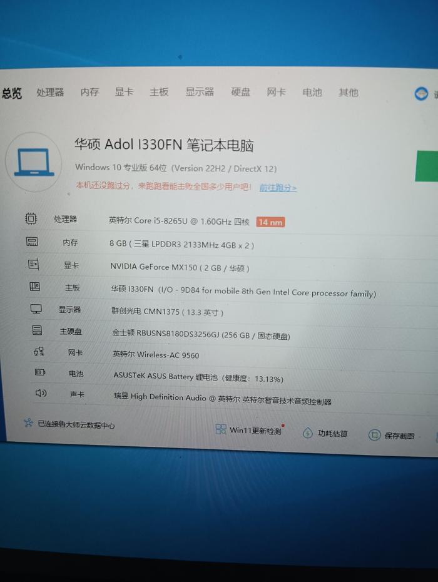Click the 金士顿 RBUSNS8180DS3256GJ disk text
The width and height of the screenshot is (438, 582).
click(x=201, y=334)
